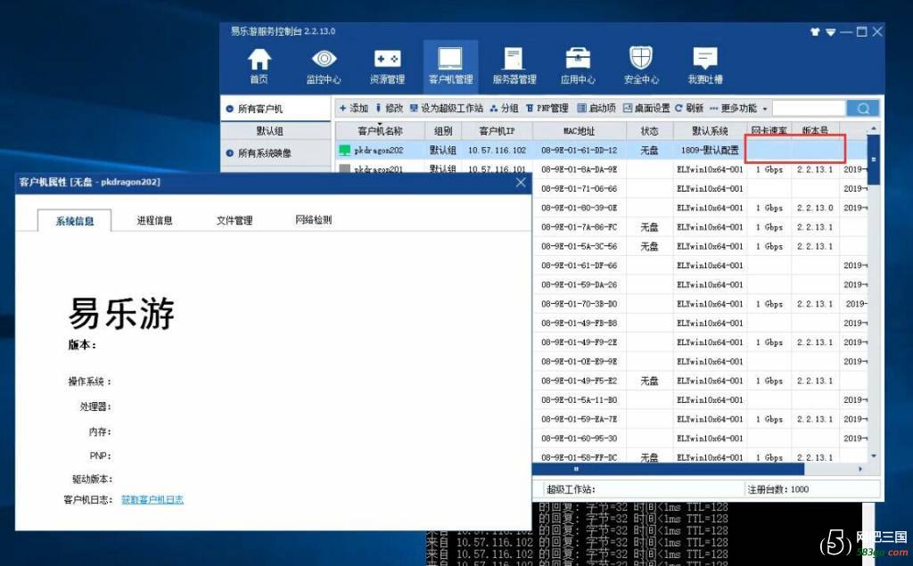Sort by the 默认系统 column header

click(710, 131)
